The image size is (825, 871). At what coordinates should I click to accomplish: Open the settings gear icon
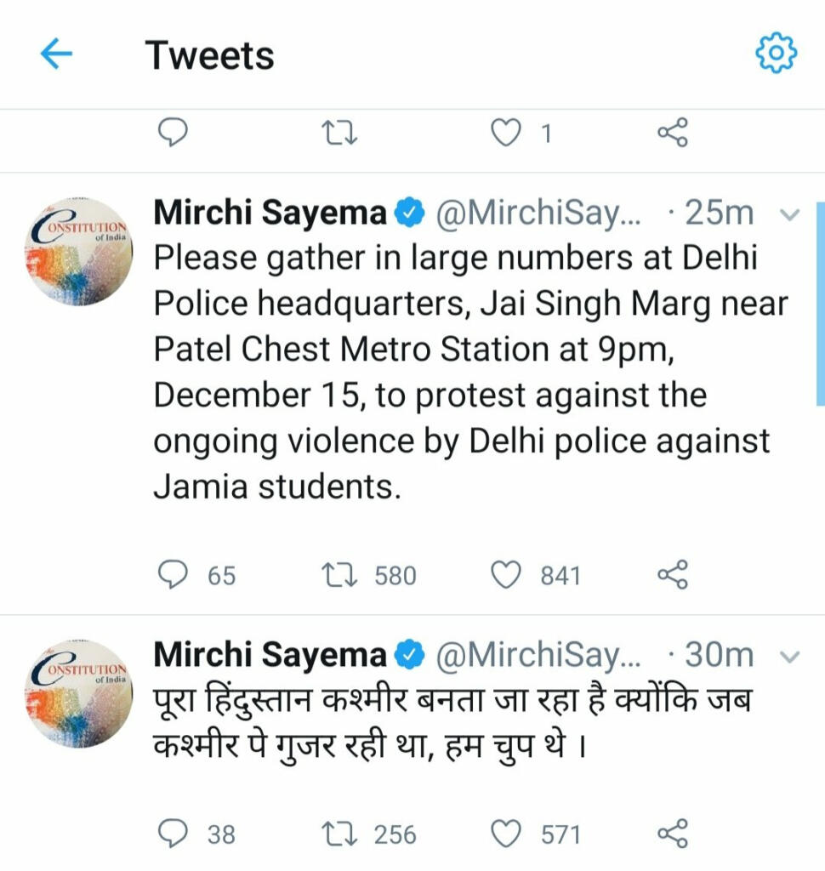pyautogui.click(x=777, y=53)
